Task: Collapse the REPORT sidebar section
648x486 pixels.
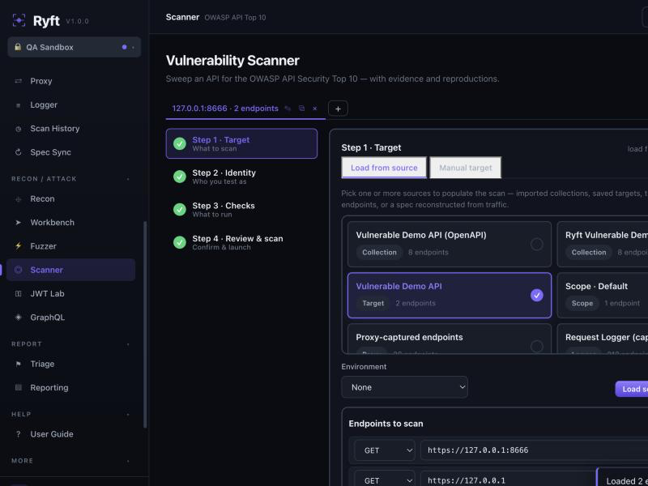Action: pyautogui.click(x=128, y=344)
